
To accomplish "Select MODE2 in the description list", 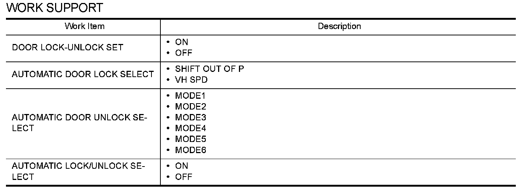I will 191,107.
